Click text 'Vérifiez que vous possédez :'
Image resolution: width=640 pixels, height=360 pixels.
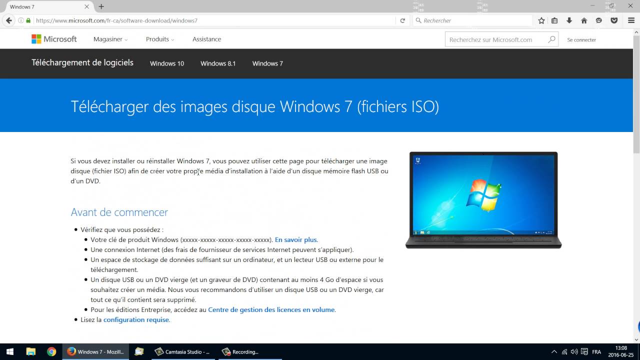click(x=122, y=229)
